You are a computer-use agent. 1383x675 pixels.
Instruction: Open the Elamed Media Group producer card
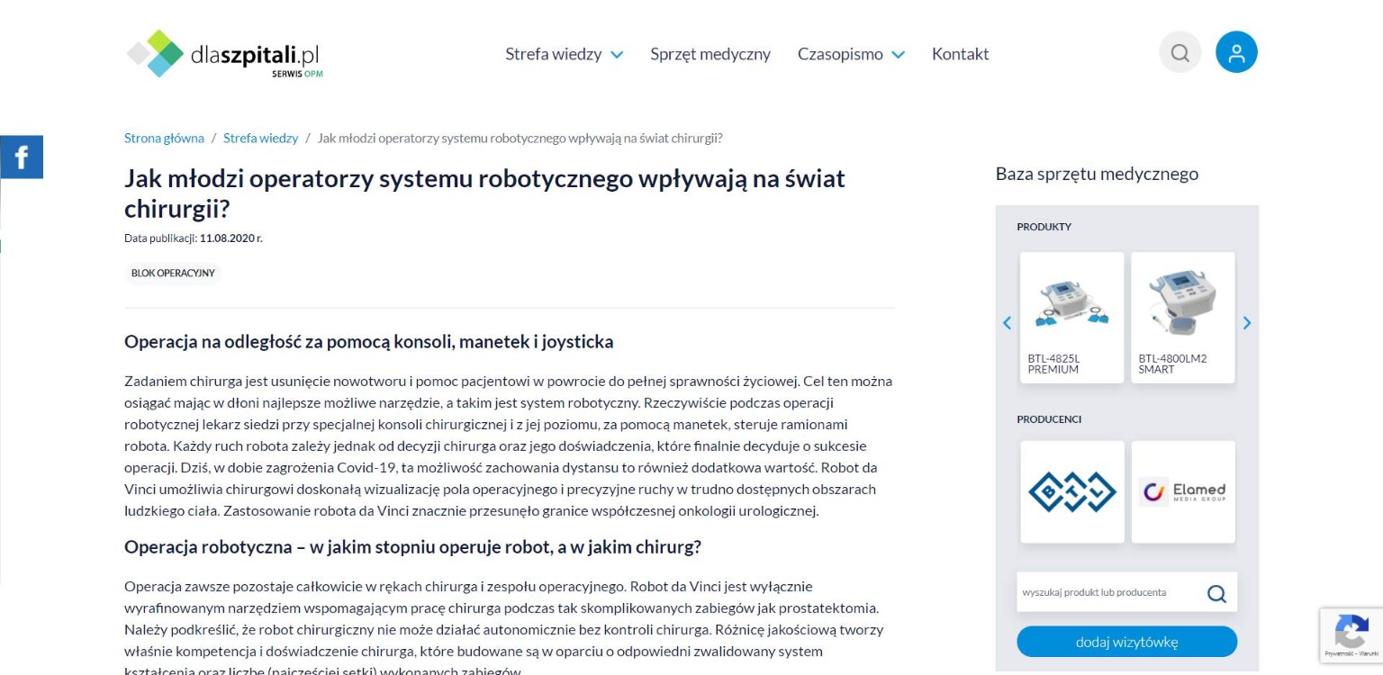pyautogui.click(x=1182, y=491)
